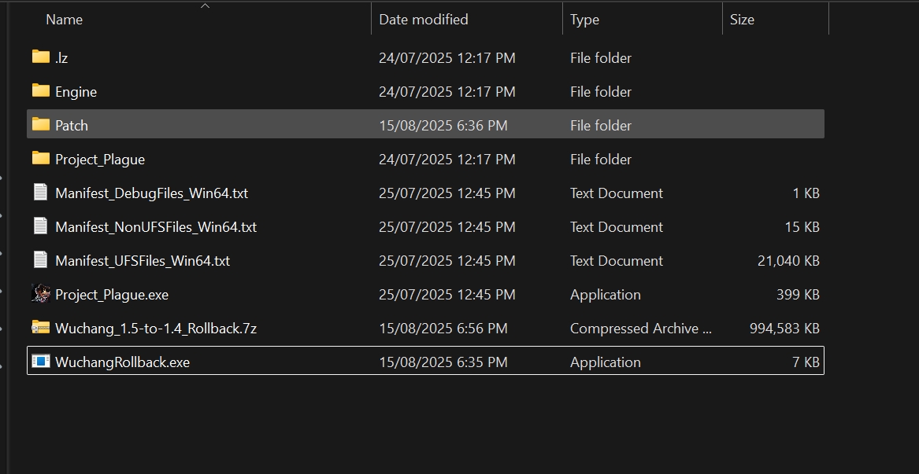Select the Manifest_NonUFSFiles_Win64.txt file name
919x474 pixels.
point(155,227)
